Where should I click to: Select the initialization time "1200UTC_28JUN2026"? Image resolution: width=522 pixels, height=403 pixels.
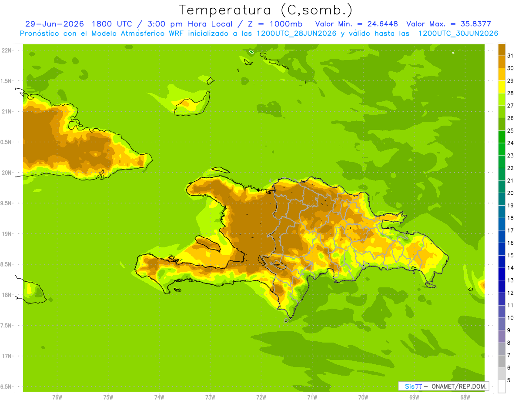tap(297, 33)
